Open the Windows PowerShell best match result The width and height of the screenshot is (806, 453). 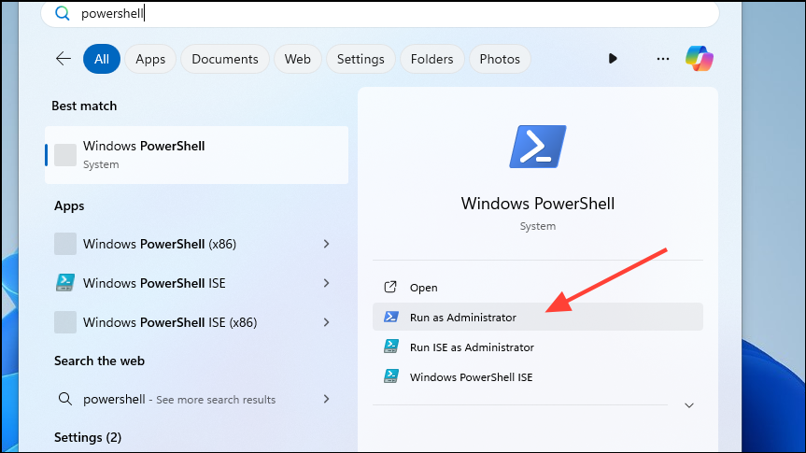tap(196, 155)
